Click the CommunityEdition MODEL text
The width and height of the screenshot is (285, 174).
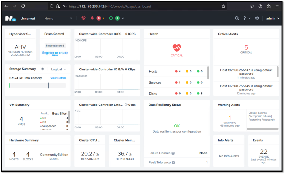(x=54, y=157)
